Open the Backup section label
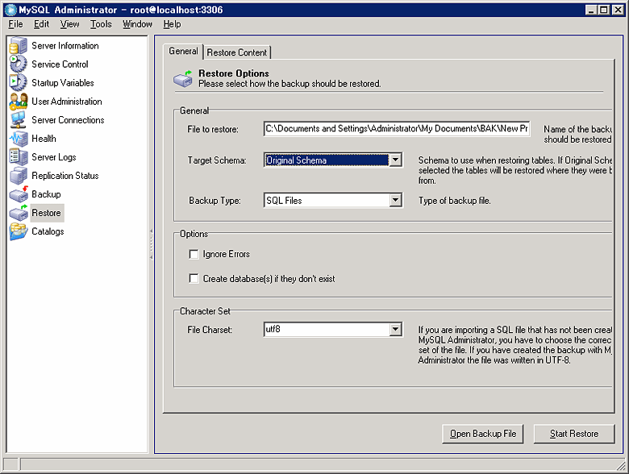 tap(46, 194)
